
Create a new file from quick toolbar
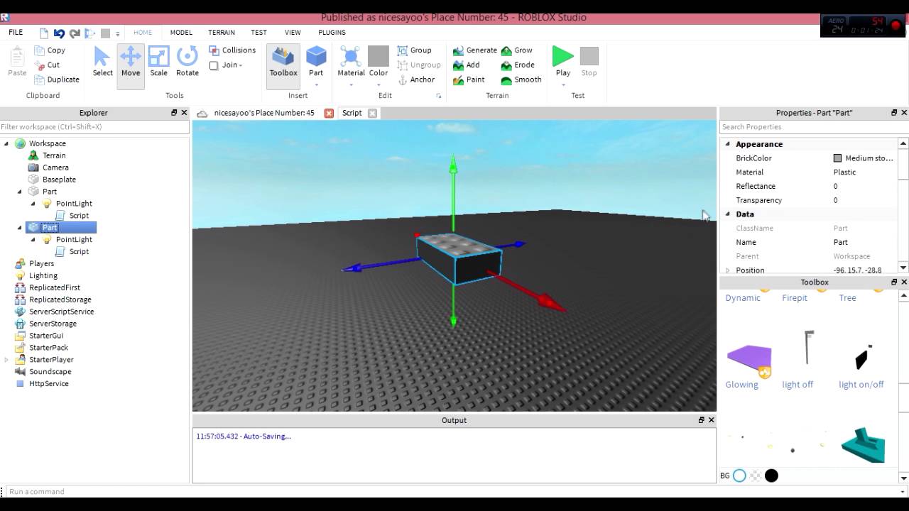[44, 33]
